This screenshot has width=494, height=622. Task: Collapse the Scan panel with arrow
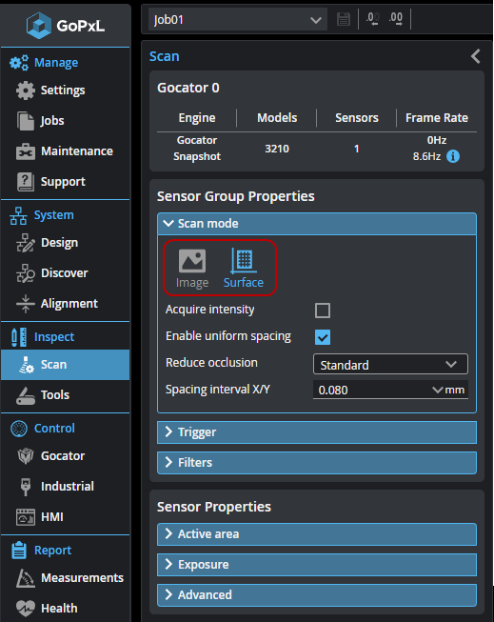(x=476, y=56)
